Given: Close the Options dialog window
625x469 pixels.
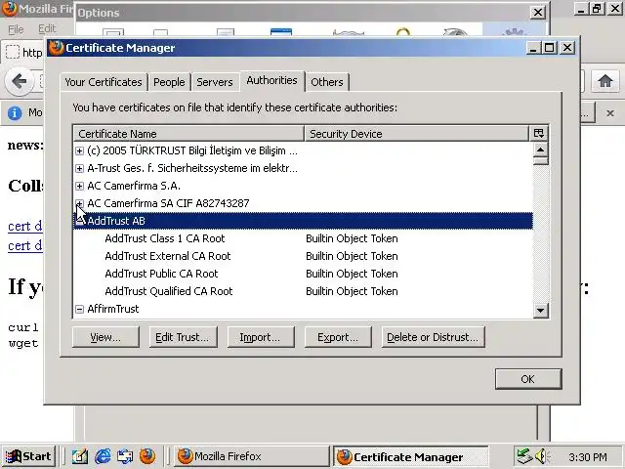Looking at the screenshot, I should tap(538, 13).
